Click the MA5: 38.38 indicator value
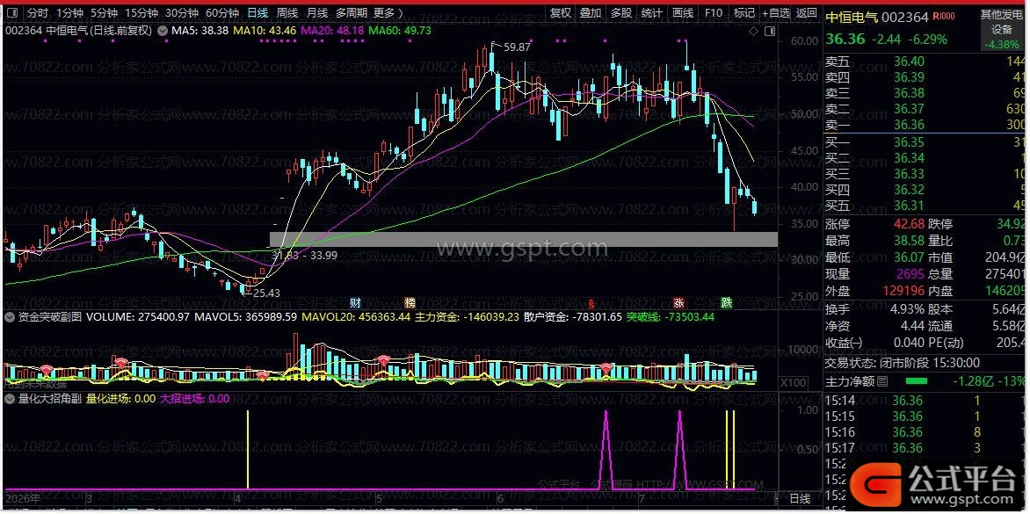The image size is (1030, 514). 199,30
